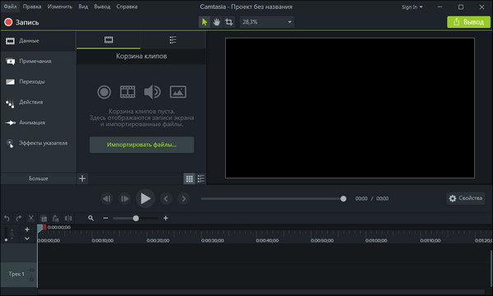Select the Трек 1 track header

[x=18, y=275]
